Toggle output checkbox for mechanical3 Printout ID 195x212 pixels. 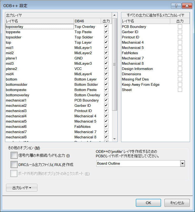tap(106, 111)
